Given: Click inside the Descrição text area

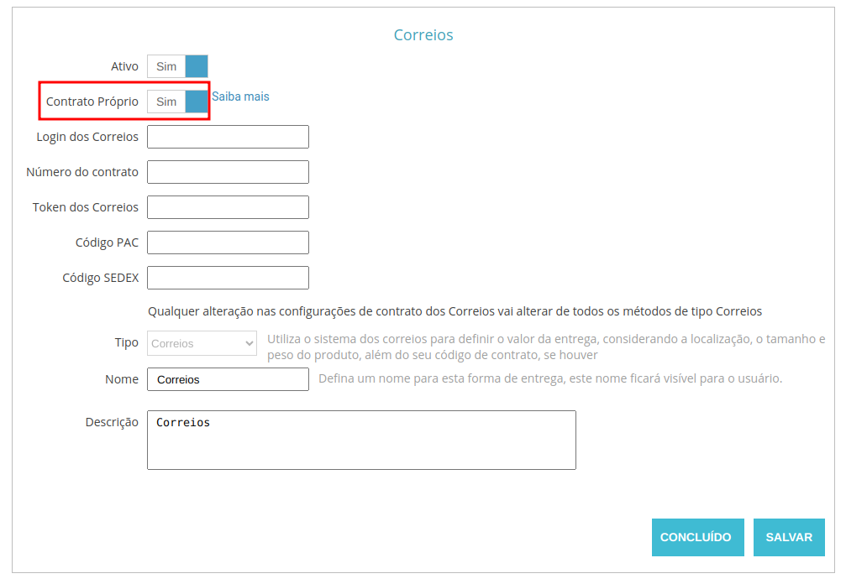Looking at the screenshot, I should point(361,441).
